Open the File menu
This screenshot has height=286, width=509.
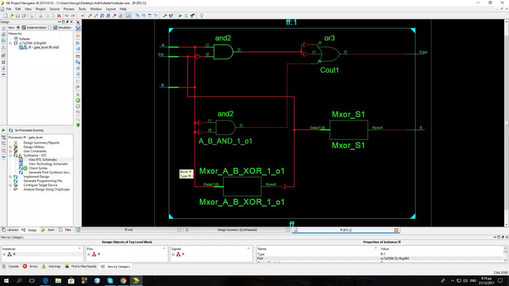(x=8, y=9)
